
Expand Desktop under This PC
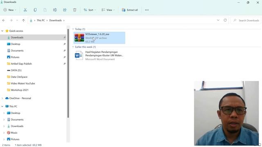[4, 113]
